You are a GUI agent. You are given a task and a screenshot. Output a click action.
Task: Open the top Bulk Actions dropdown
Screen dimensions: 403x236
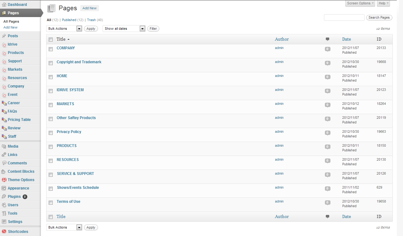click(64, 29)
